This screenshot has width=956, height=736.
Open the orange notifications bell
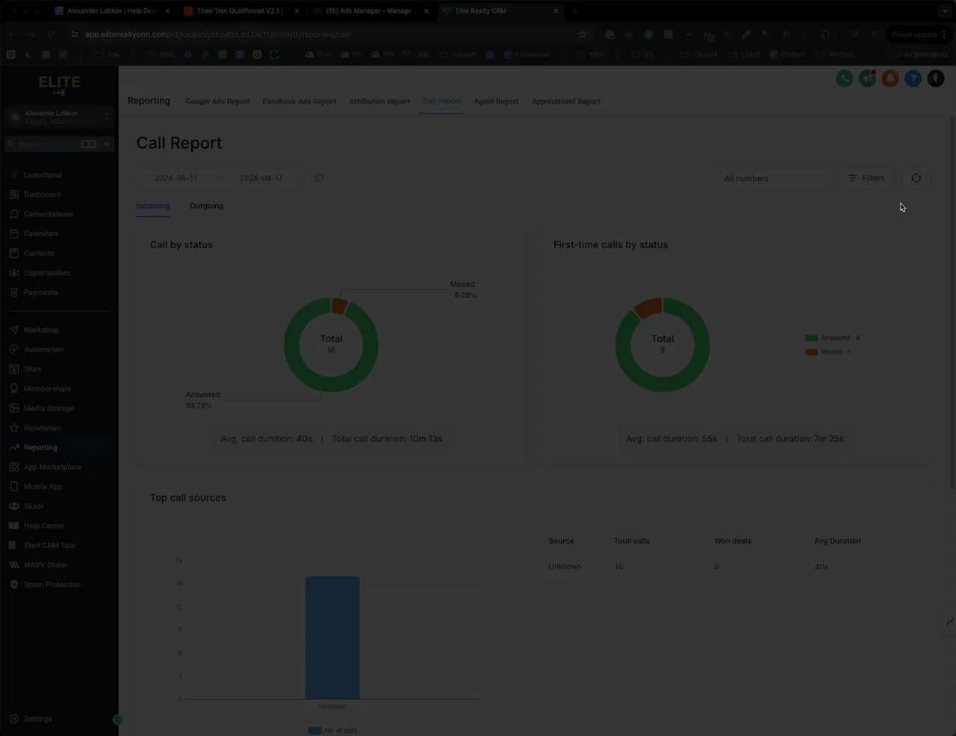890,78
